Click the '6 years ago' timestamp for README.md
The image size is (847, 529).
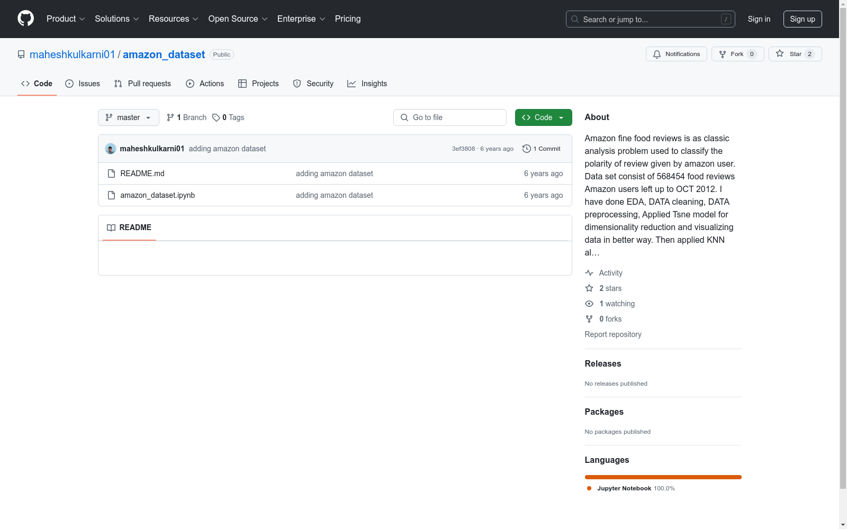[543, 174]
